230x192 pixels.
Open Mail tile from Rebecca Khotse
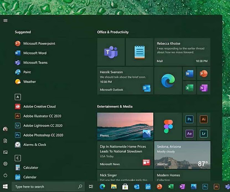click(x=182, y=52)
